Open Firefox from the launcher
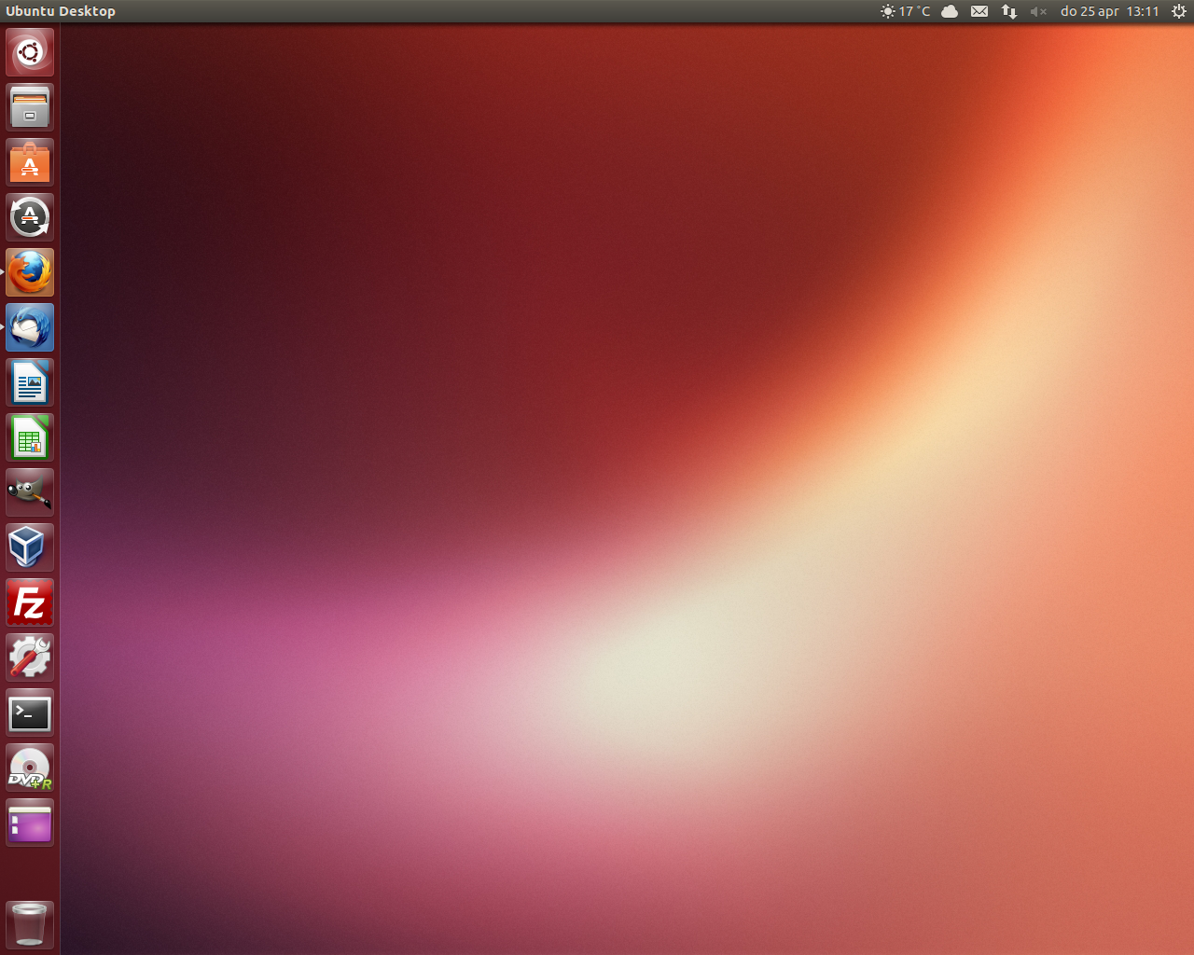Screen dimensions: 1194x955 (29, 272)
